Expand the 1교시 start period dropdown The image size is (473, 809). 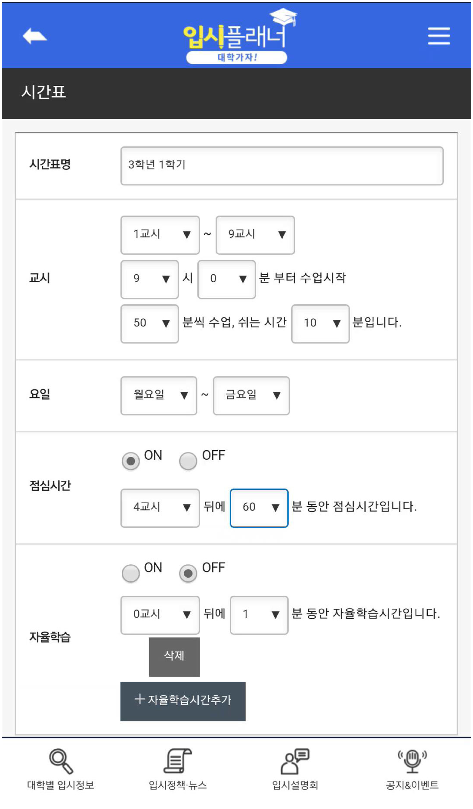point(160,235)
